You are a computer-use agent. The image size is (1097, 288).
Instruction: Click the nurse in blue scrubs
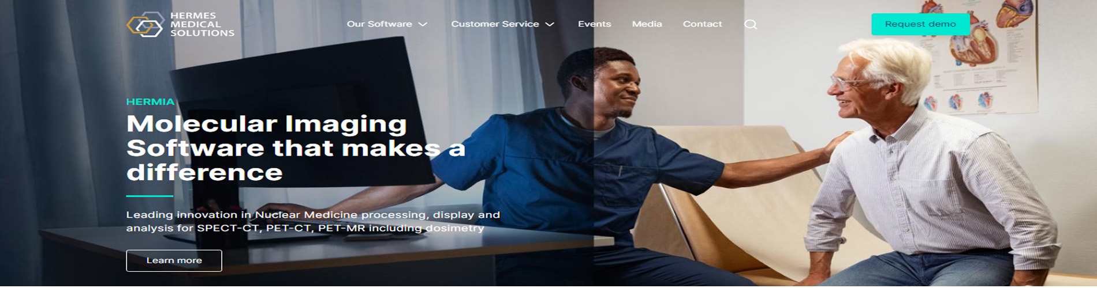click(x=606, y=173)
